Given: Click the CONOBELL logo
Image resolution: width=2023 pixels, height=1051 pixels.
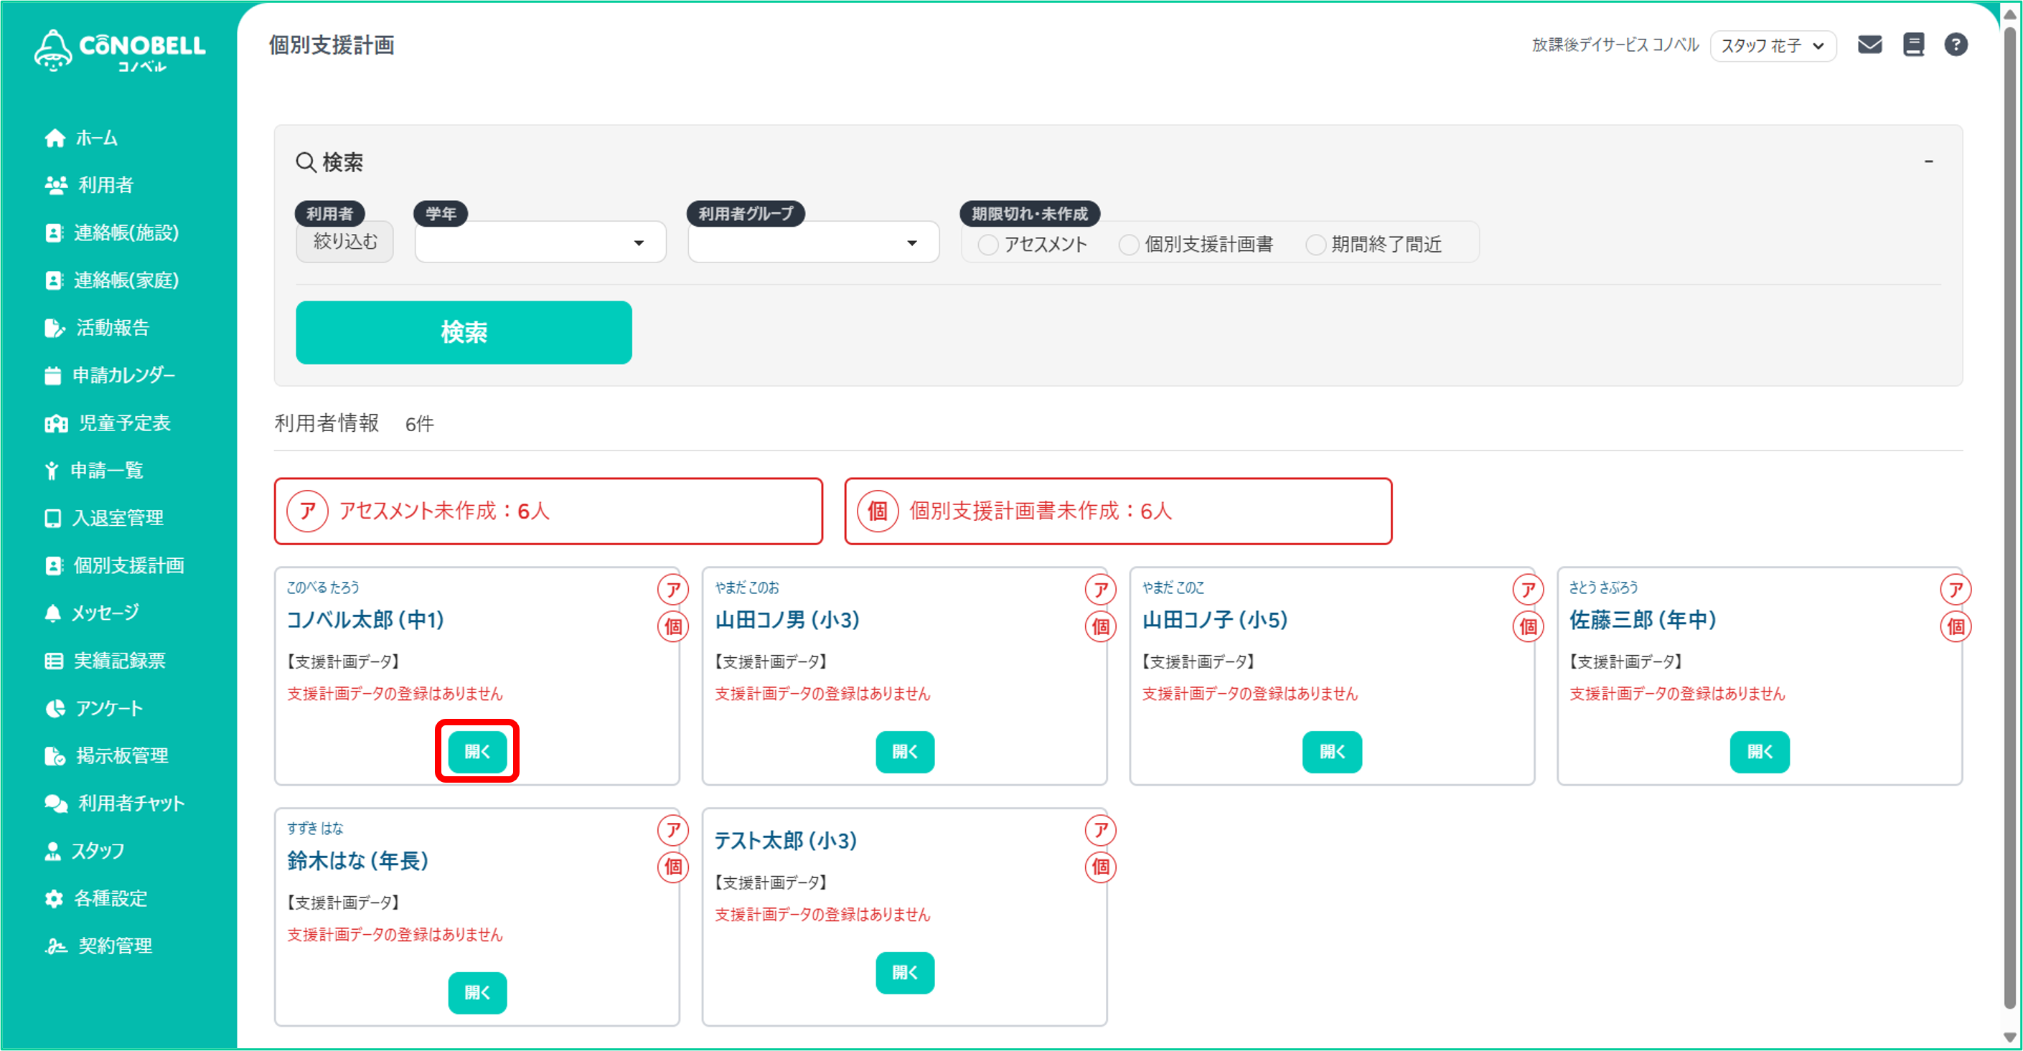Looking at the screenshot, I should click(119, 50).
